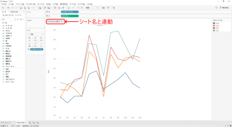Click the Undo back arrow in toolbar
Image resolution: width=232 pixels, height=127 pixels.
[8, 8]
